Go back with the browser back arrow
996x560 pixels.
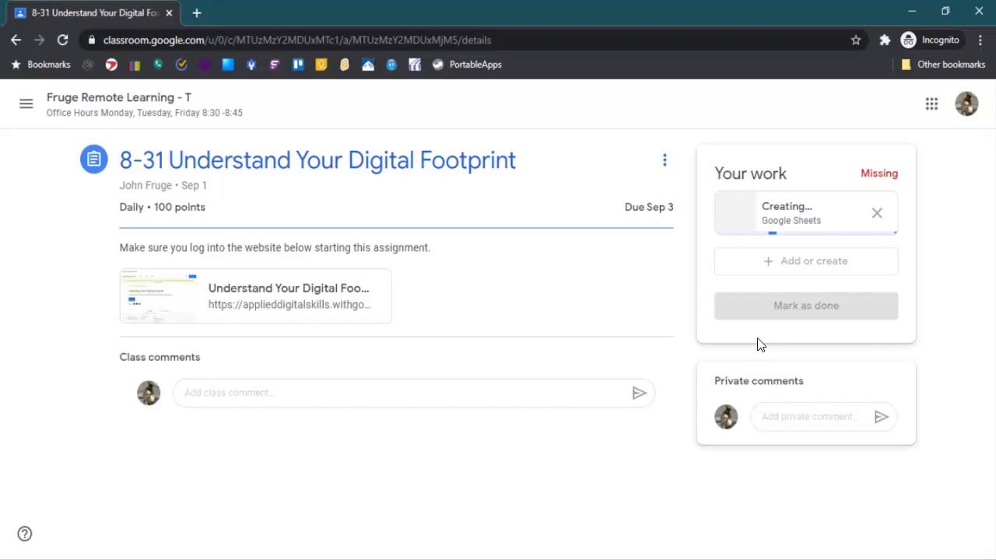point(16,40)
